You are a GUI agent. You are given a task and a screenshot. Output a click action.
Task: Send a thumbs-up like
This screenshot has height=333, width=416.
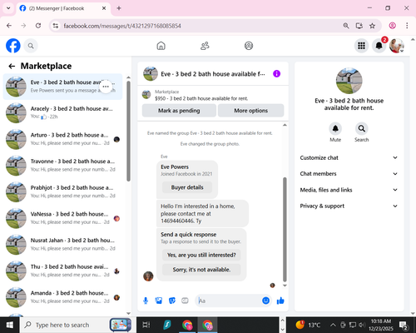click(x=280, y=301)
